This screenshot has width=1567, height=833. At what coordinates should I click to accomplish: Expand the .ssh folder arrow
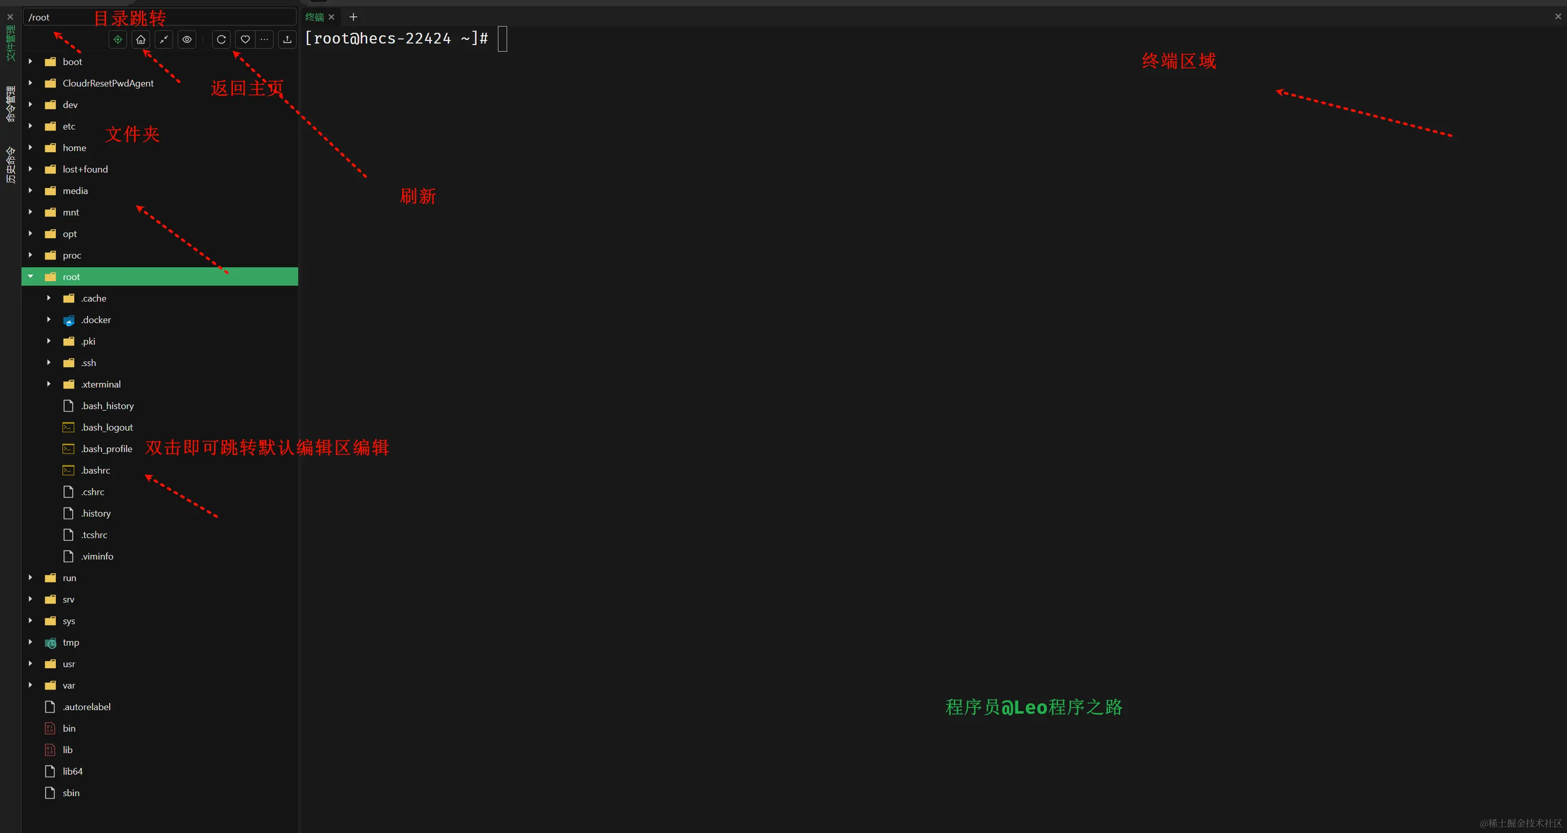[49, 363]
